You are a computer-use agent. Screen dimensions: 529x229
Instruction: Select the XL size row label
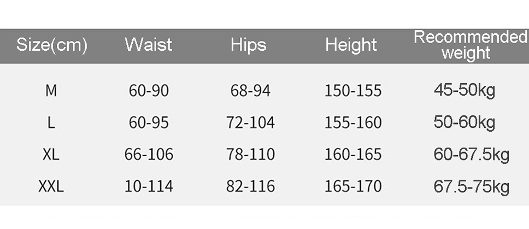(51, 155)
